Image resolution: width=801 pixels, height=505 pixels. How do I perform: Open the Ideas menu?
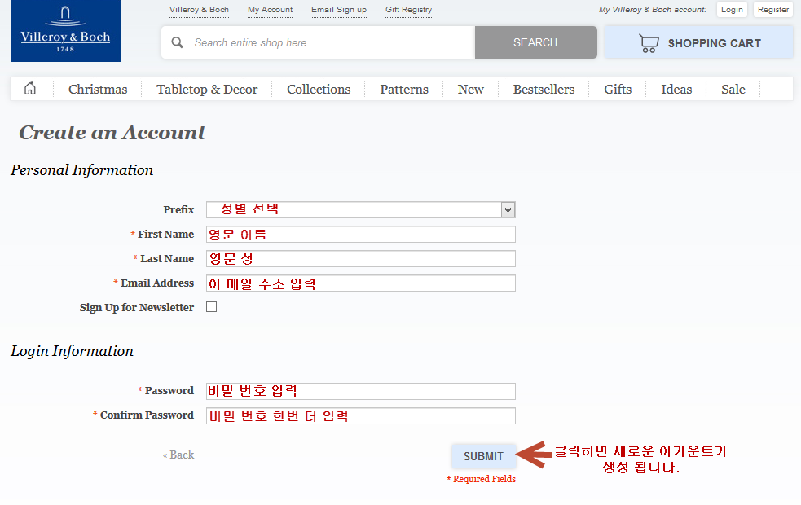pos(676,90)
